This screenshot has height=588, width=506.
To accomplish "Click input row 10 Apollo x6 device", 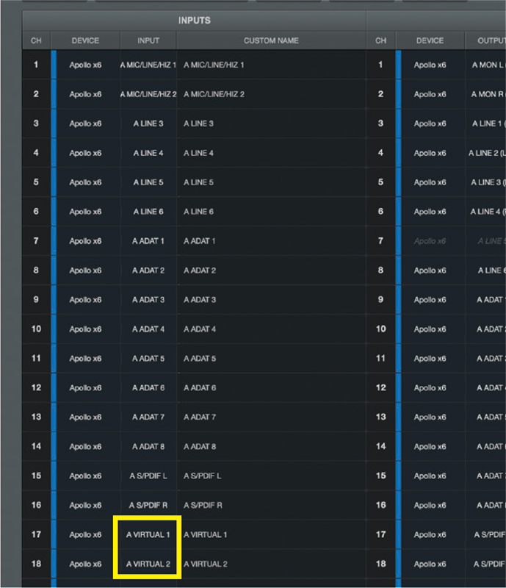I will pyautogui.click(x=85, y=329).
